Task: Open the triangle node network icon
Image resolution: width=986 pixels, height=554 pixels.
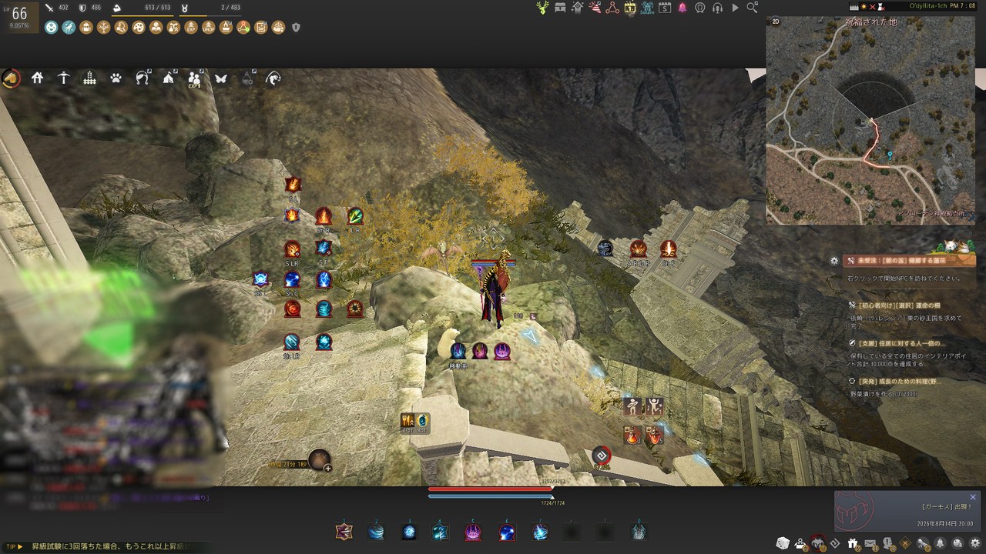Action: (612, 8)
